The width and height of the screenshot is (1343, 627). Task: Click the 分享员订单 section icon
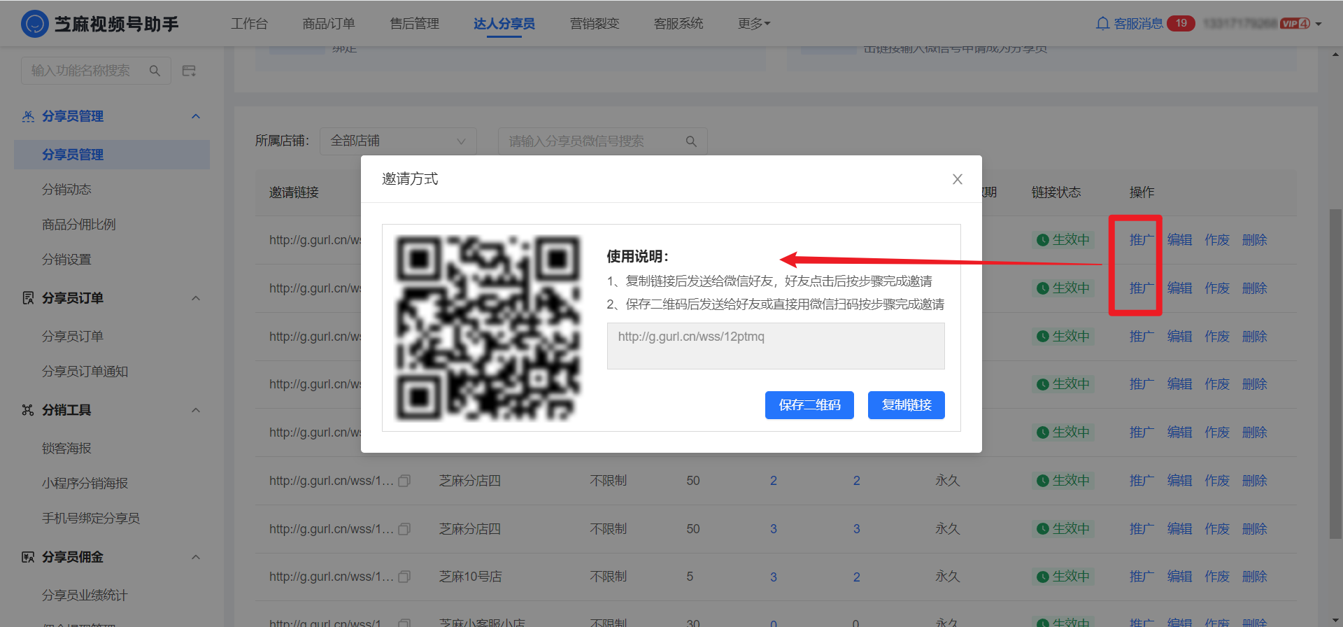[28, 298]
